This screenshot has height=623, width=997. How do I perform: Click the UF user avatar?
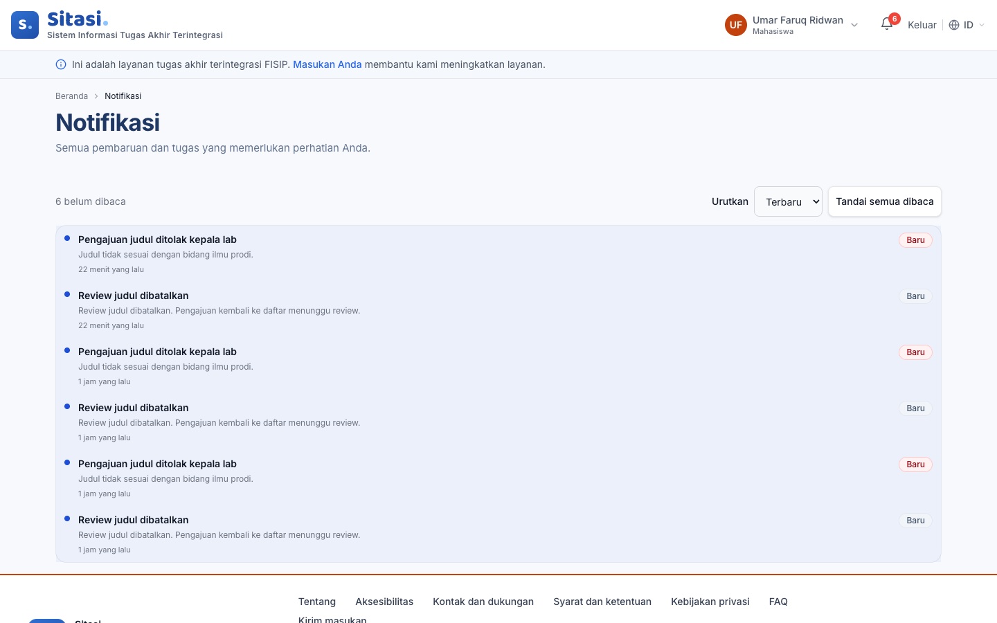coord(736,25)
